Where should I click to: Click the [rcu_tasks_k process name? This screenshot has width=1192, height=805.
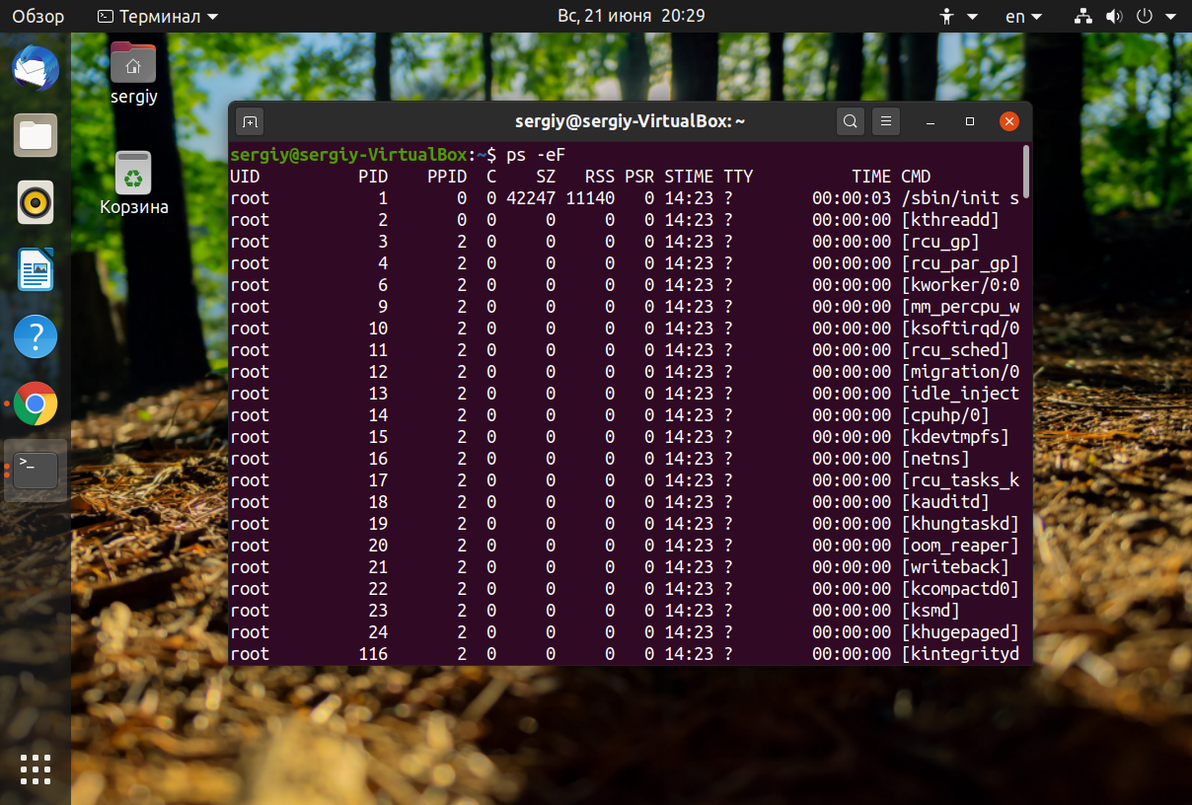[x=960, y=480]
